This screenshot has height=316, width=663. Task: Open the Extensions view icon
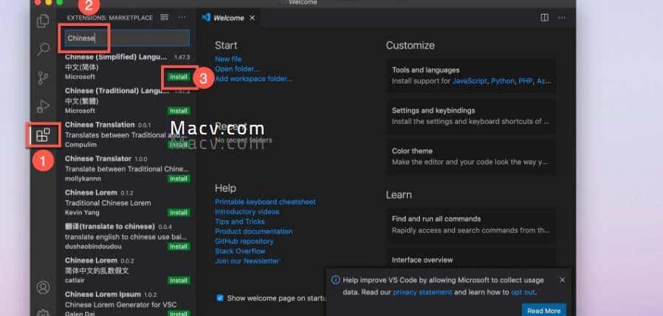pyautogui.click(x=43, y=135)
